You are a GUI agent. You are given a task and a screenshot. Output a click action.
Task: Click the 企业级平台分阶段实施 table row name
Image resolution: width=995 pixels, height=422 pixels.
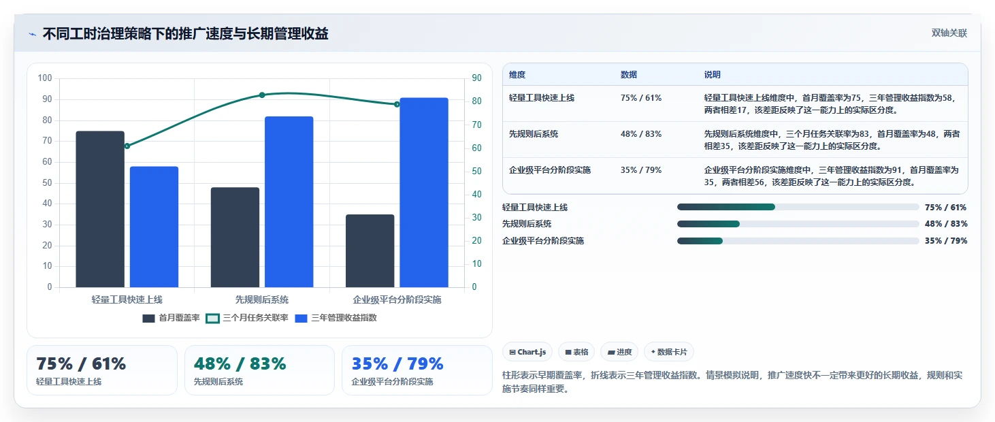[x=550, y=170]
